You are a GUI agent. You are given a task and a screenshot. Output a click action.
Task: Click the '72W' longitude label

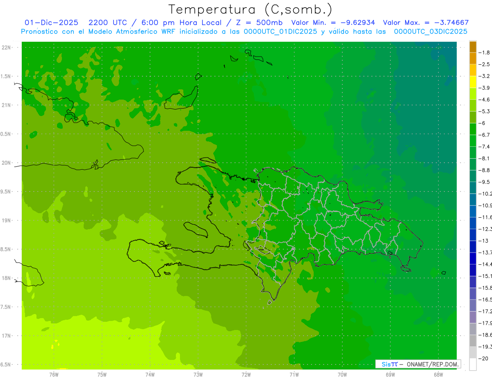point(246,375)
